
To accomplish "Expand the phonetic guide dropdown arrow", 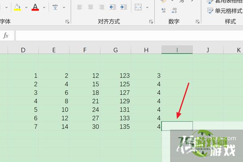I will pyautogui.click(x=64, y=7).
